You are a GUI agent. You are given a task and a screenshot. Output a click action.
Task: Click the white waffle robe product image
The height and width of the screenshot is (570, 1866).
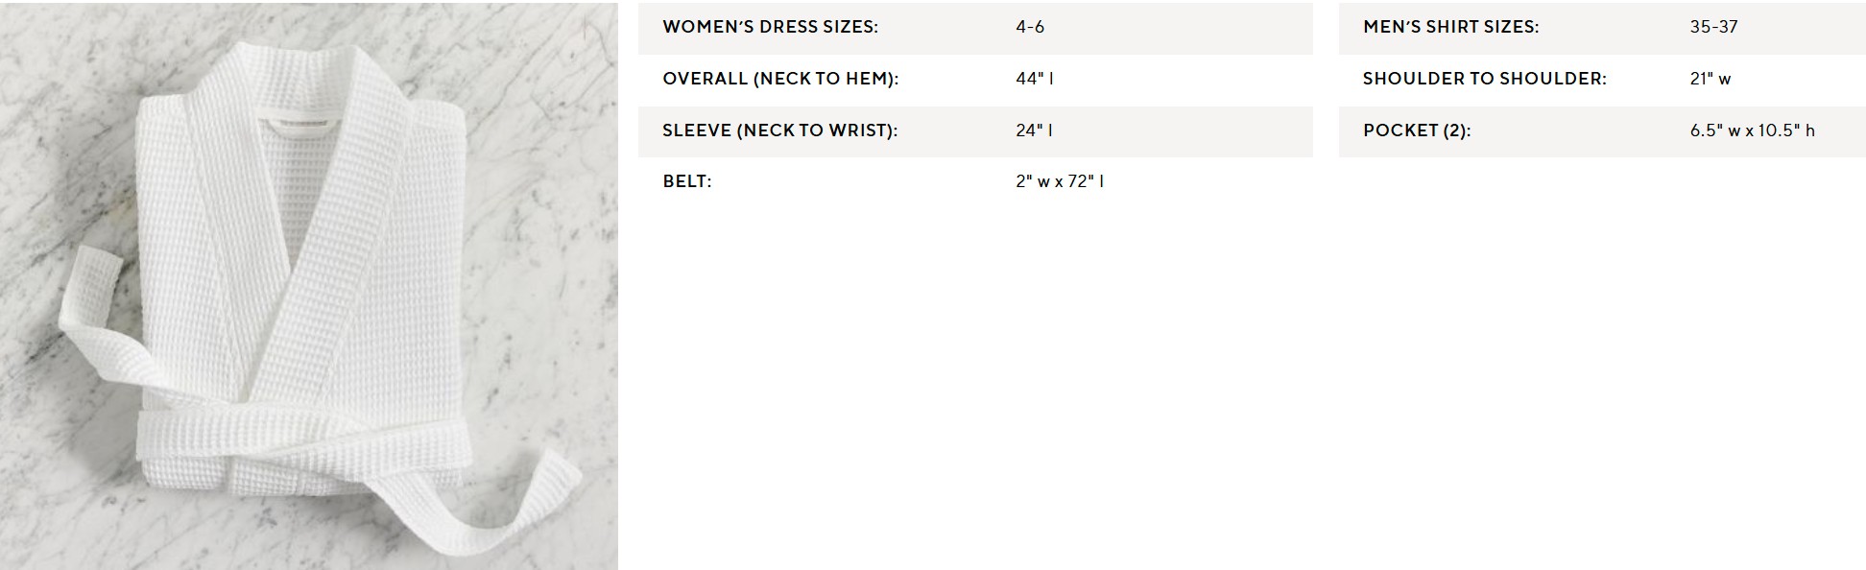[309, 286]
